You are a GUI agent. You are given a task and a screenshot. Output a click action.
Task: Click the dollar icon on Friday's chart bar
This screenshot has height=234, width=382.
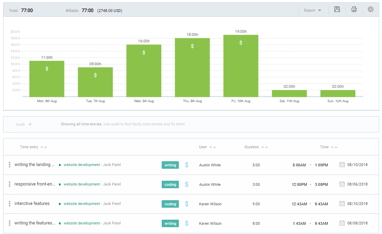pyautogui.click(x=241, y=43)
